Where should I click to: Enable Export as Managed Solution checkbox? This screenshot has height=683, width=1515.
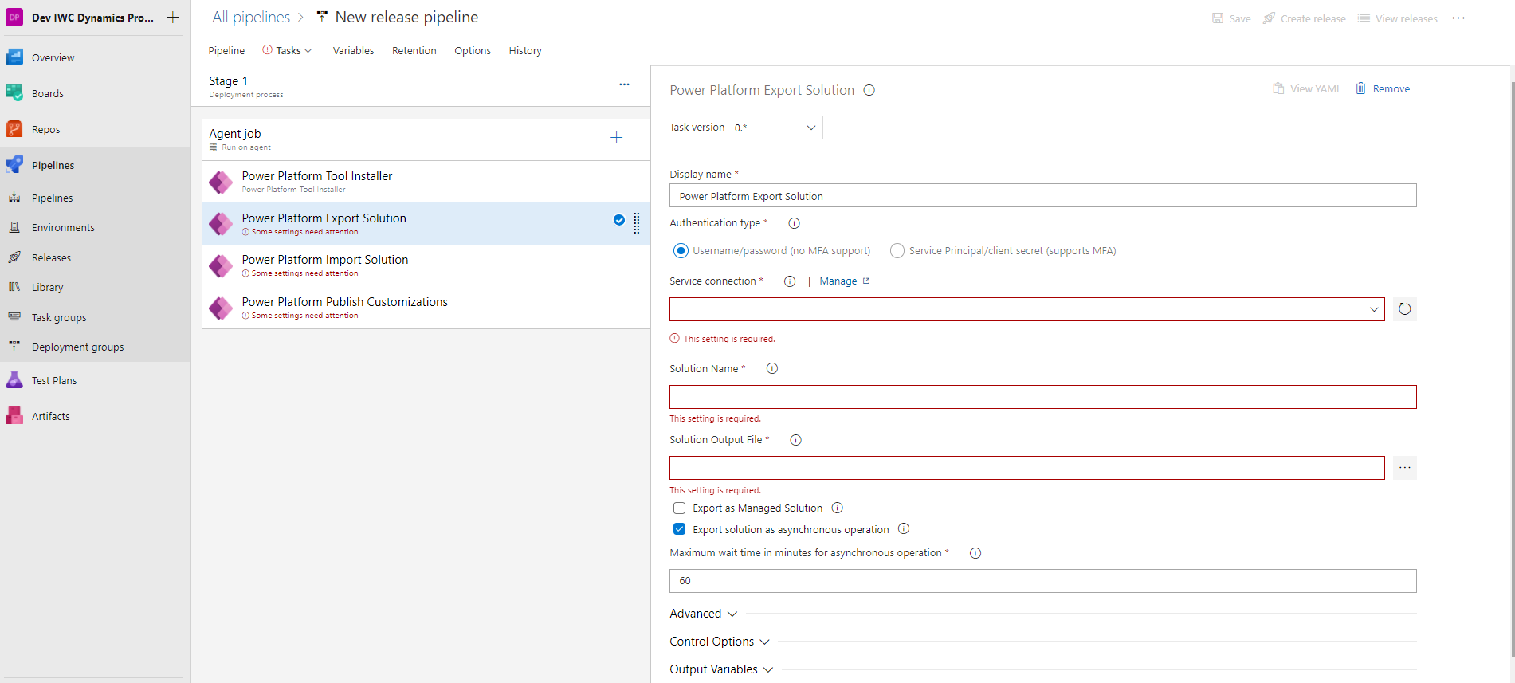tap(679, 508)
